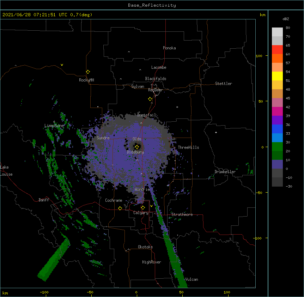The width and height of the screenshot is (304, 297).
Task: Select the 60 dBZ red color swatch
Action: (x=277, y=49)
